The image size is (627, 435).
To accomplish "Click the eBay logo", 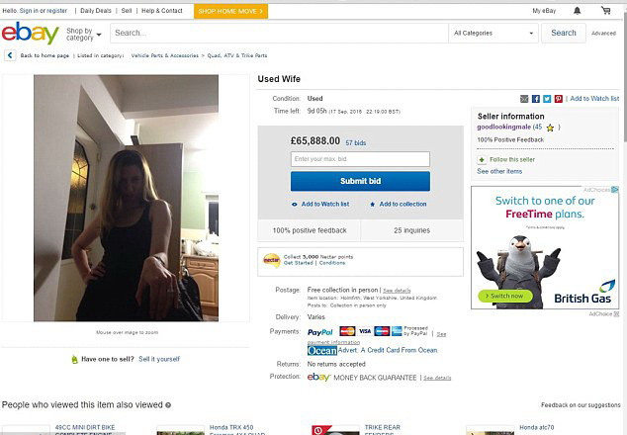I will (30, 34).
